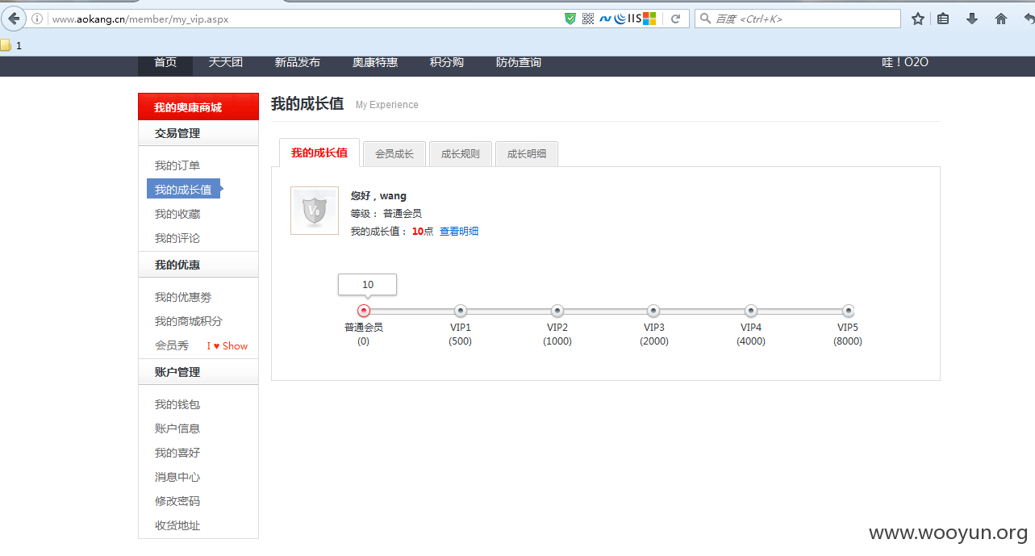Click the 账户管理 section header

coord(198,372)
